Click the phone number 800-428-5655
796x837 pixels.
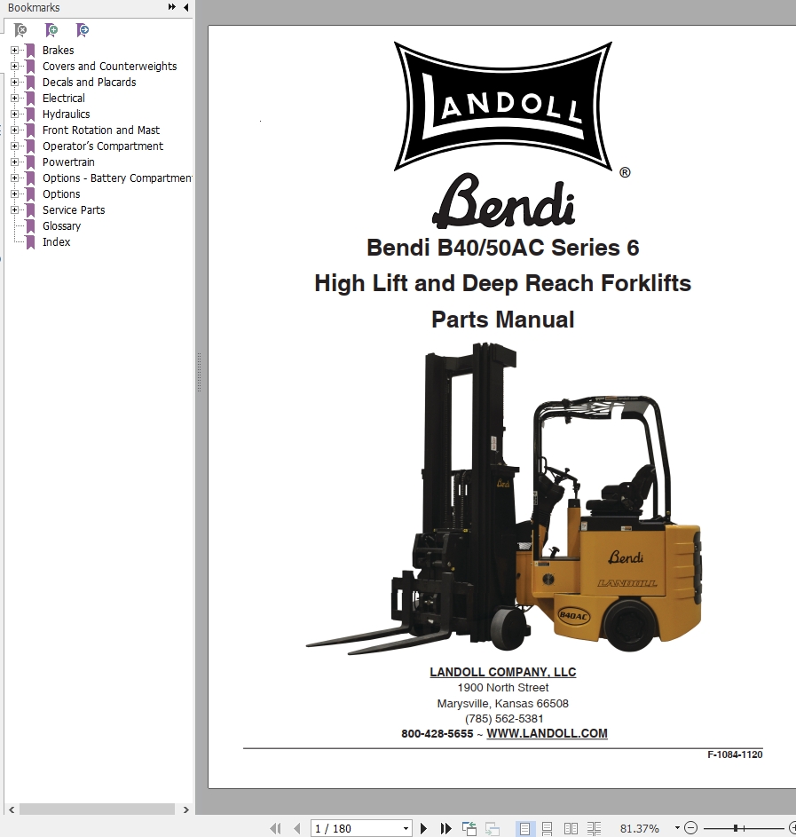click(437, 734)
